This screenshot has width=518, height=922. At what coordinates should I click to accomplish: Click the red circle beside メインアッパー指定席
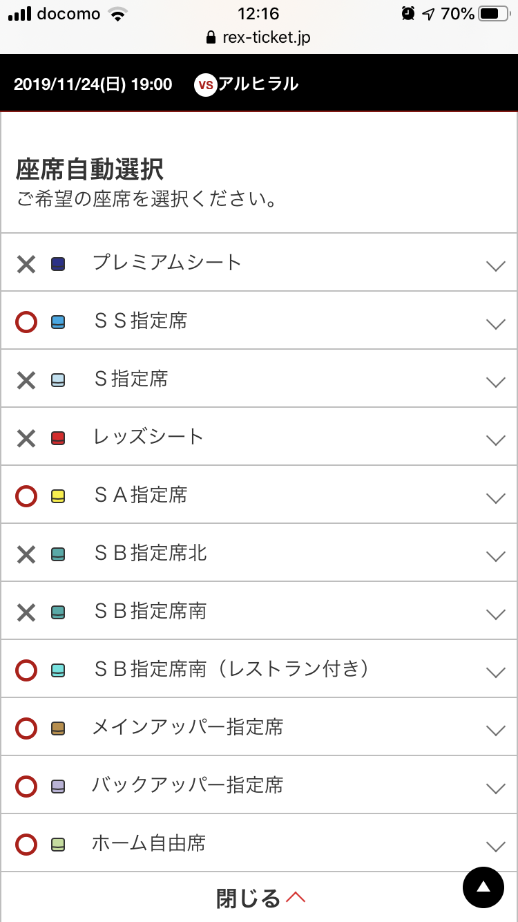point(26,728)
